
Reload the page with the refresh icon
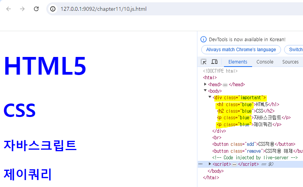(36, 9)
